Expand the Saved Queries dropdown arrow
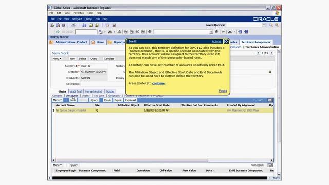Screen dimensions: 329x185 [x=264, y=25]
